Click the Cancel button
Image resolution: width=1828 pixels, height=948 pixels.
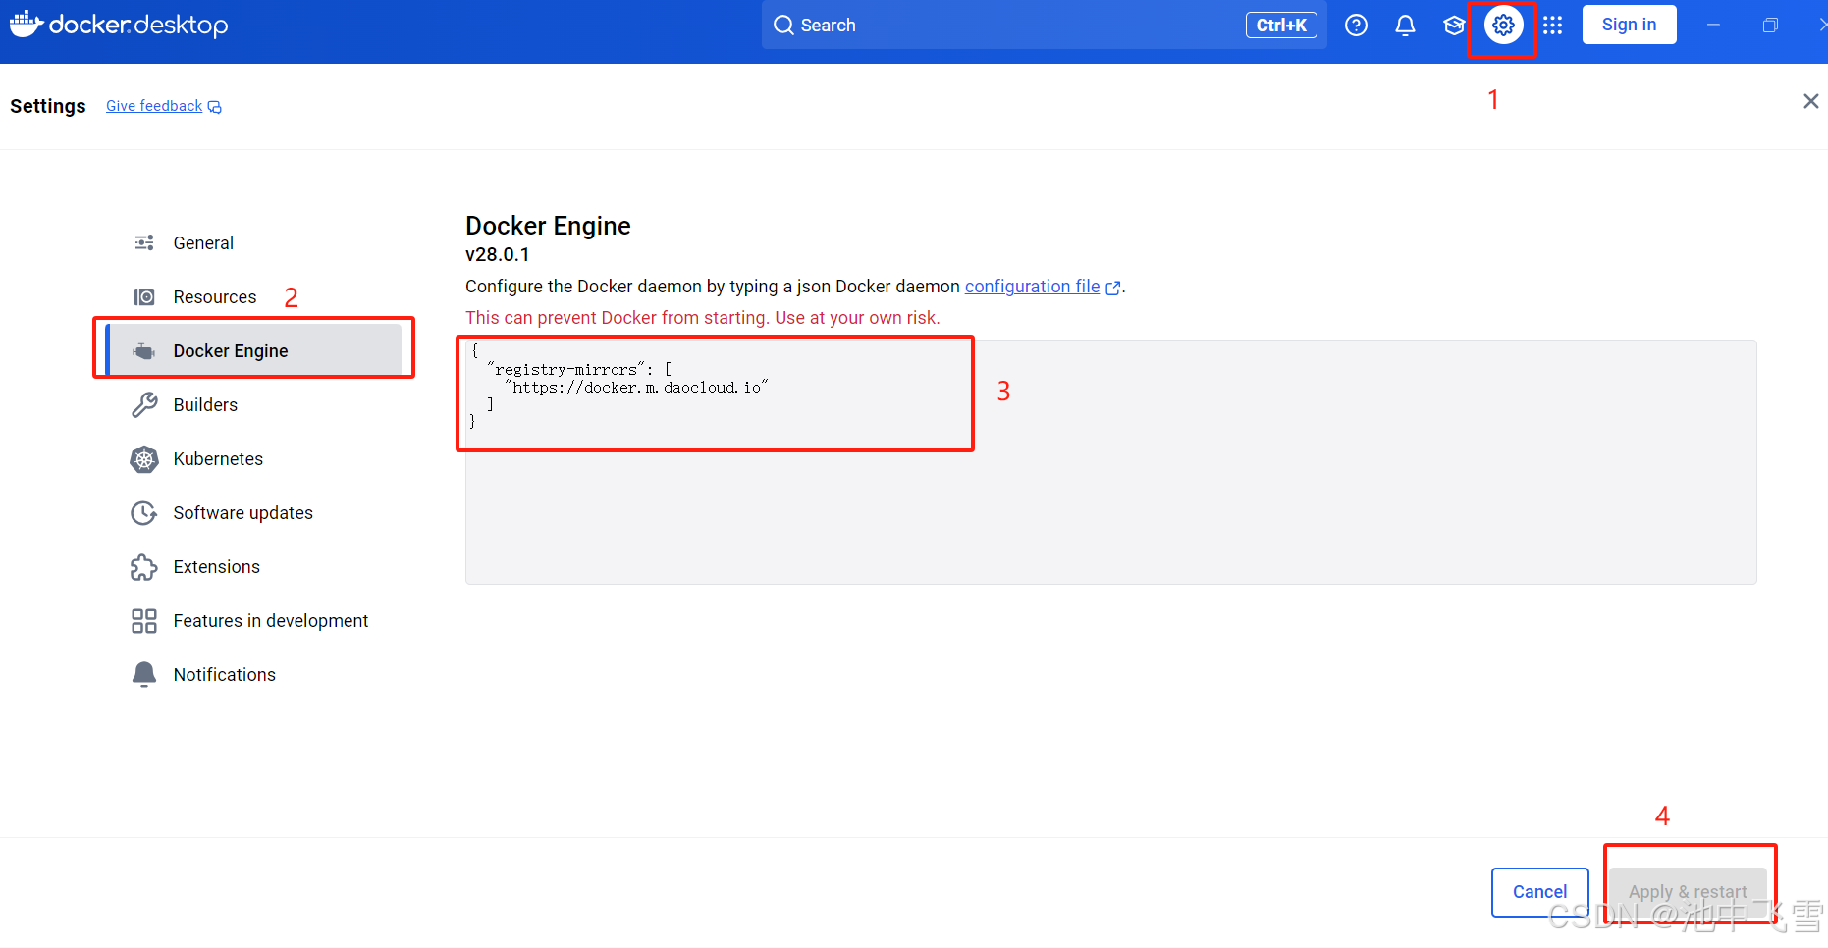pyautogui.click(x=1539, y=891)
